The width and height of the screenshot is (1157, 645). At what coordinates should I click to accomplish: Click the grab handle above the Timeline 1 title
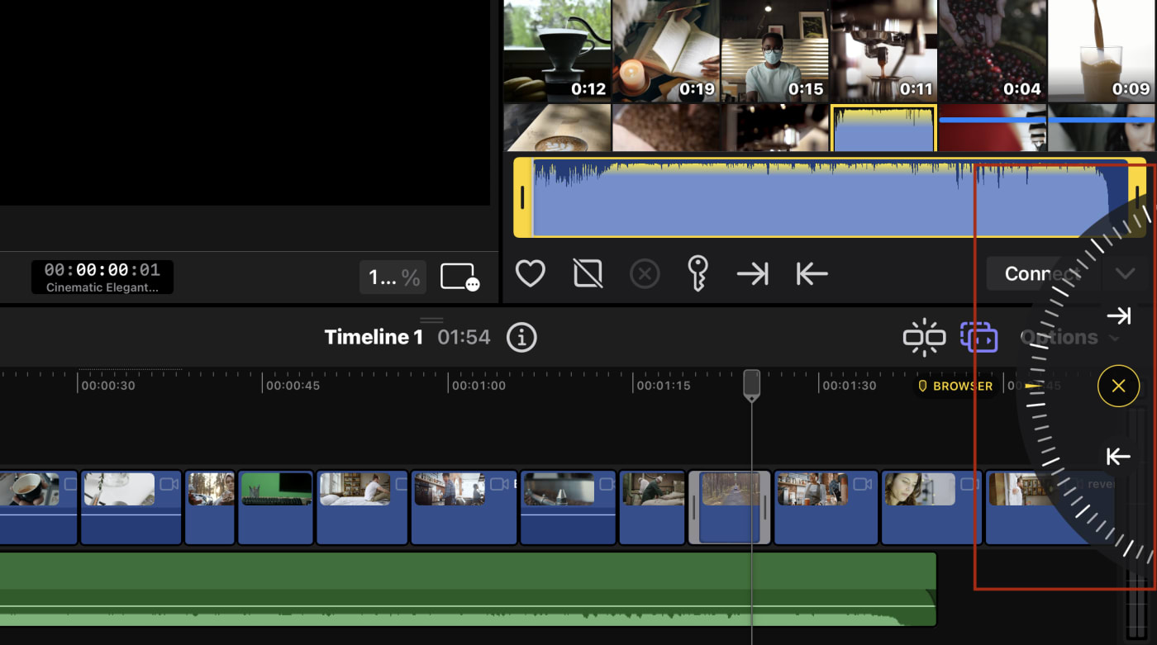coord(431,320)
